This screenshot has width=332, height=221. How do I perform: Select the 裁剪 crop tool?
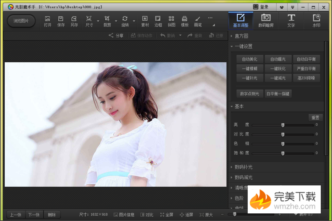click(107, 21)
